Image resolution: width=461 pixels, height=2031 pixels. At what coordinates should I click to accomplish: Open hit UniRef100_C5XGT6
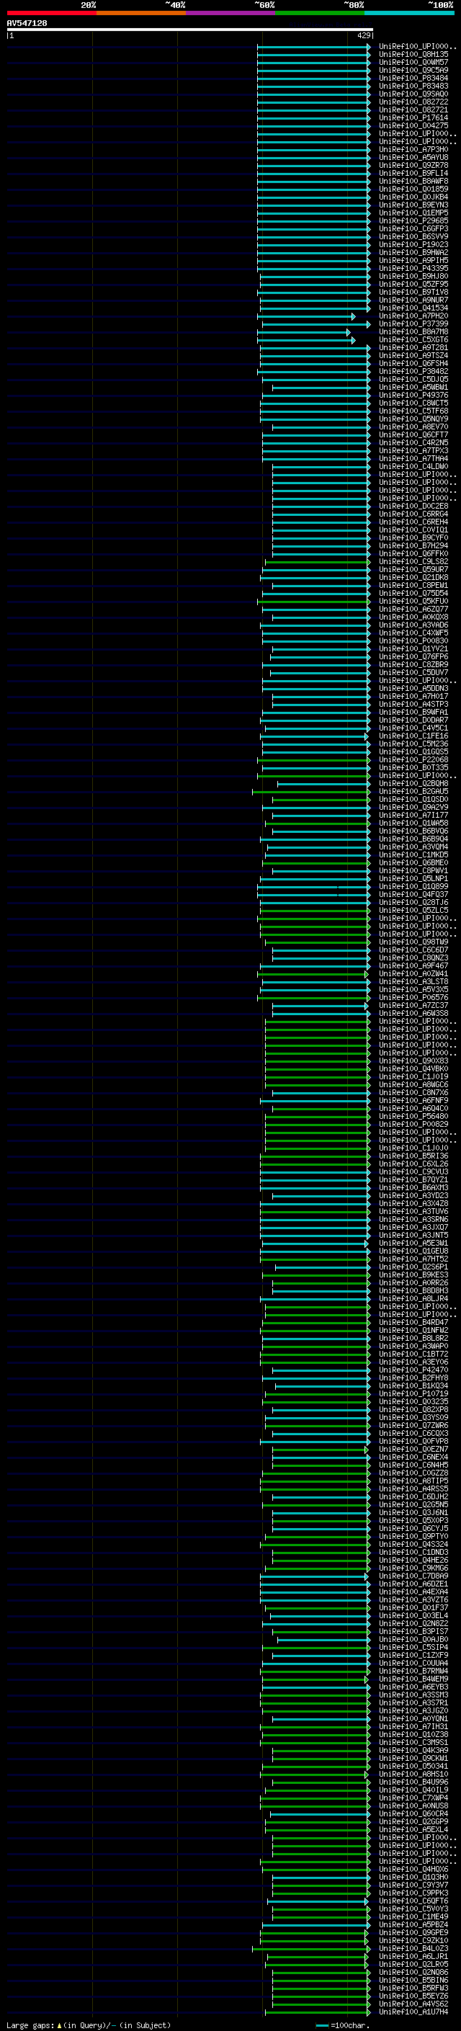click(x=413, y=340)
